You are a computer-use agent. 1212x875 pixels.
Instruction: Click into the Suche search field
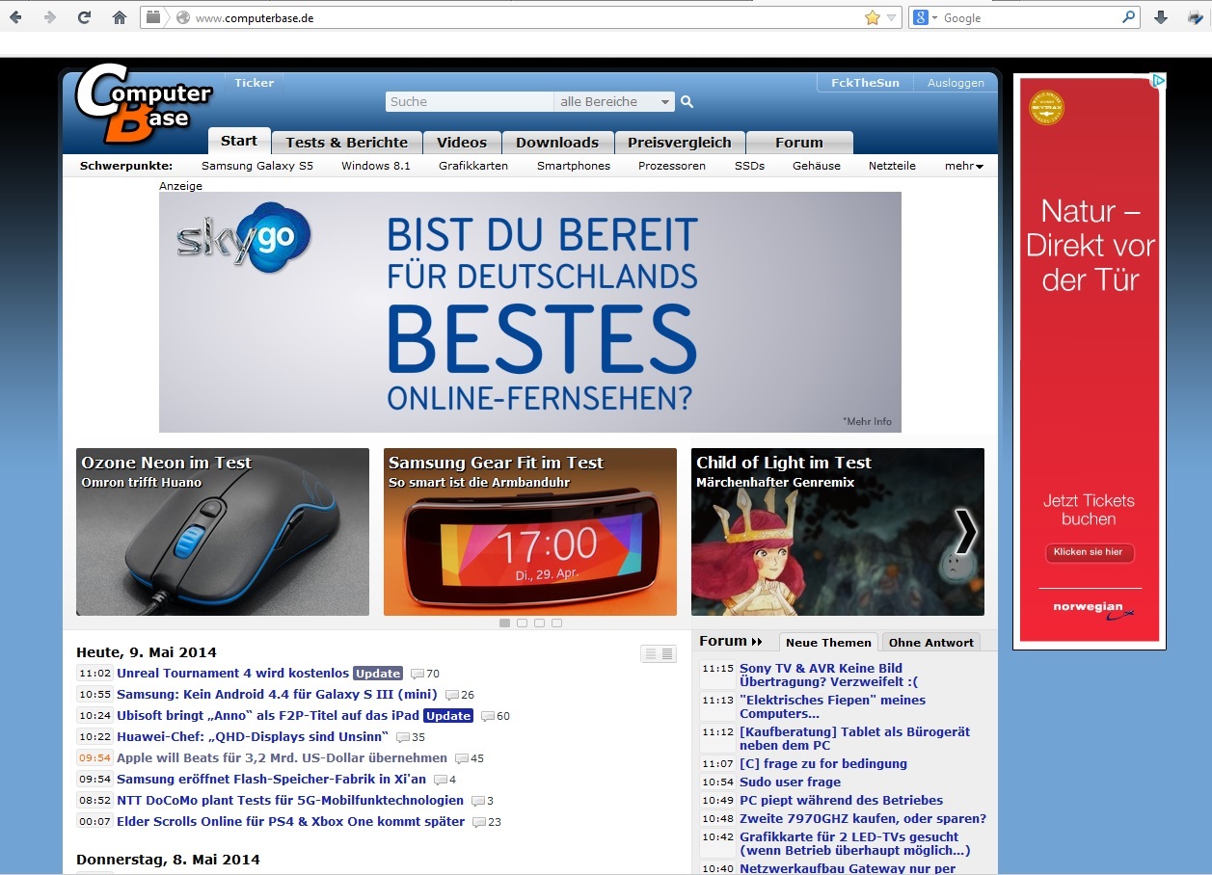pos(470,101)
